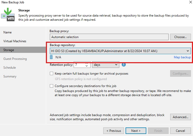This screenshot has width=193, height=136.
Task: Select the Storage step in sidebar
Action: point(9,50)
